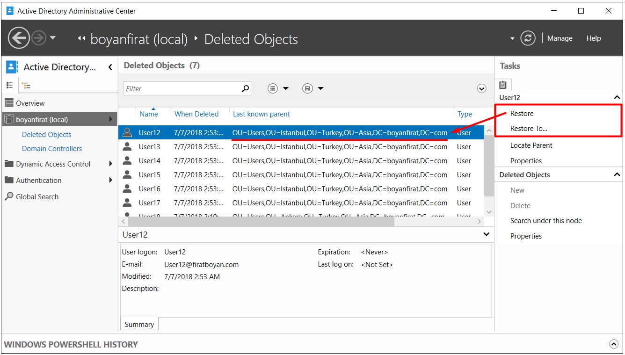Click Overview grid icon in navigation
This screenshot has width=625, height=355.
point(9,103)
